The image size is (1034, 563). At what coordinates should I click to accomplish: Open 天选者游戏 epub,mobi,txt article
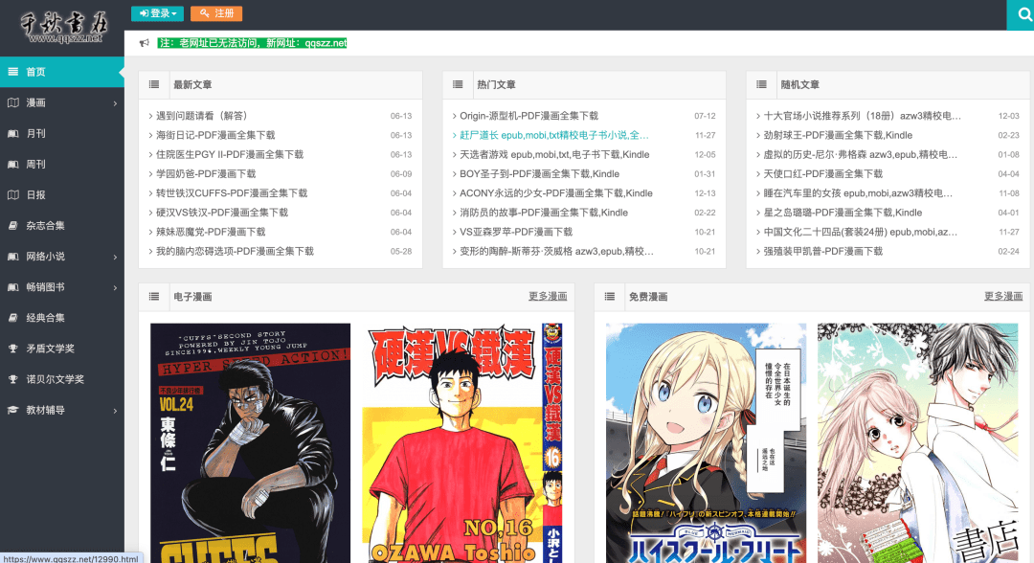point(554,154)
